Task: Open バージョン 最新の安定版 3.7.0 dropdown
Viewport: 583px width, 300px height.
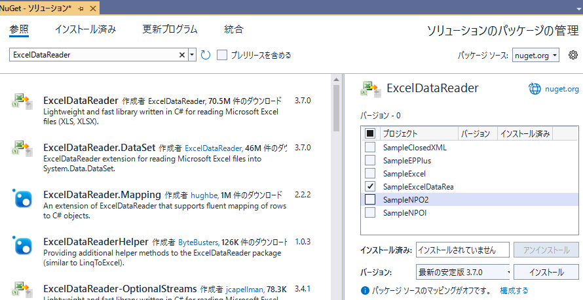Action: point(463,272)
